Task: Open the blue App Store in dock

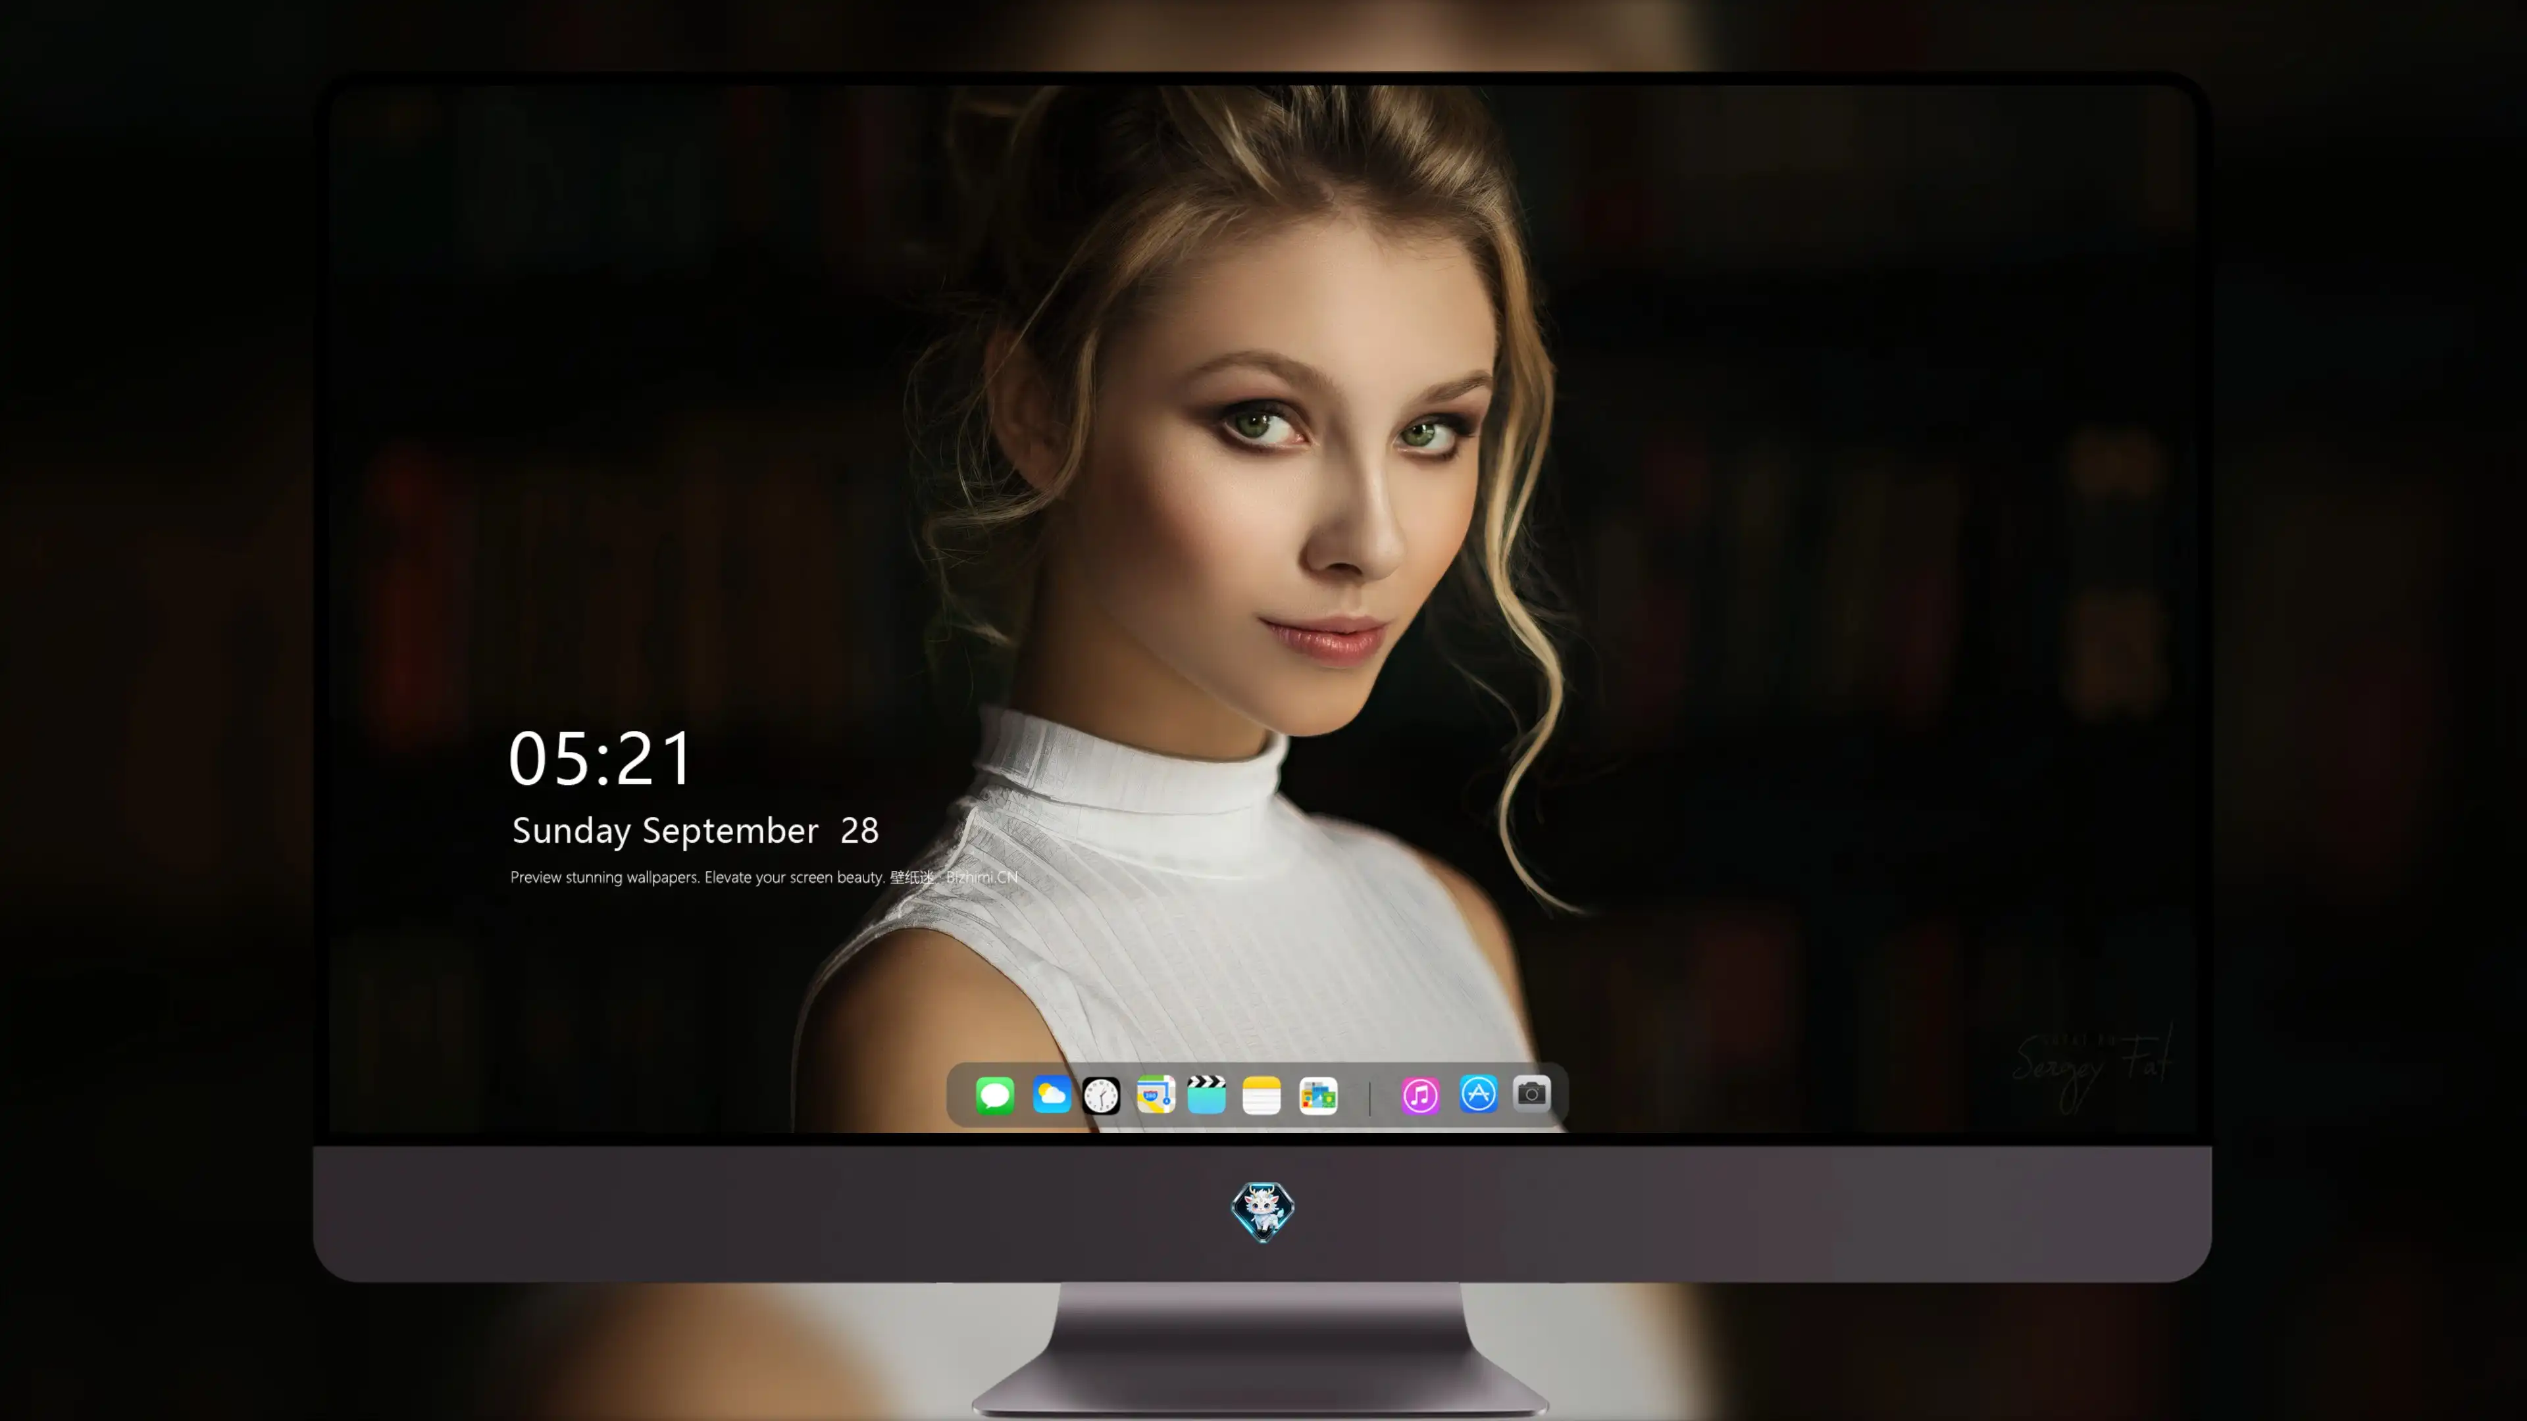Action: [x=1478, y=1095]
